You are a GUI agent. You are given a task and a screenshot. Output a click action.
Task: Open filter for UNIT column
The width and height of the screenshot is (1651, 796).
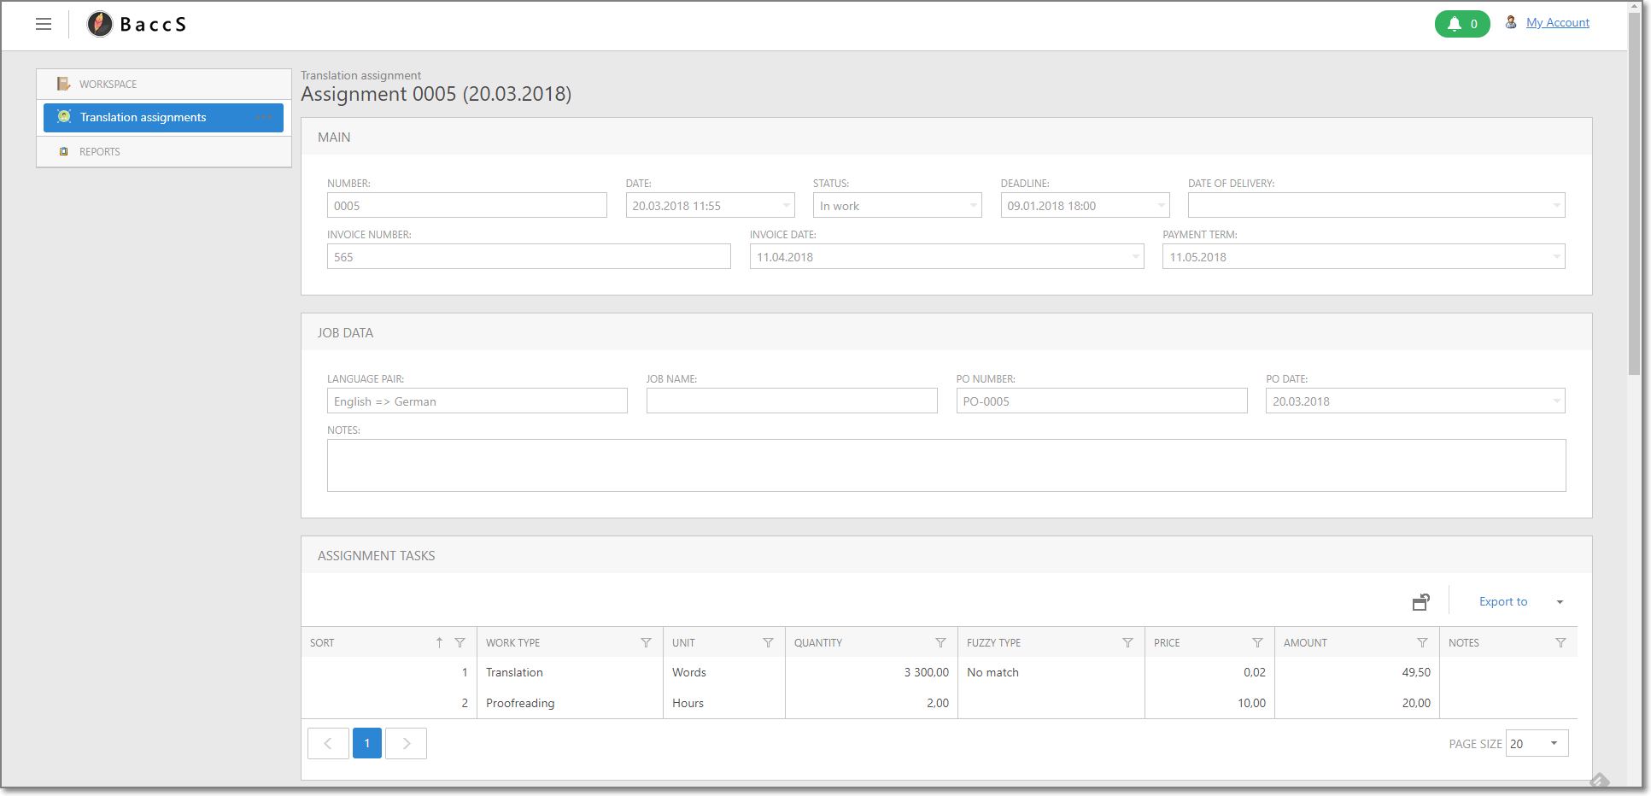(768, 642)
